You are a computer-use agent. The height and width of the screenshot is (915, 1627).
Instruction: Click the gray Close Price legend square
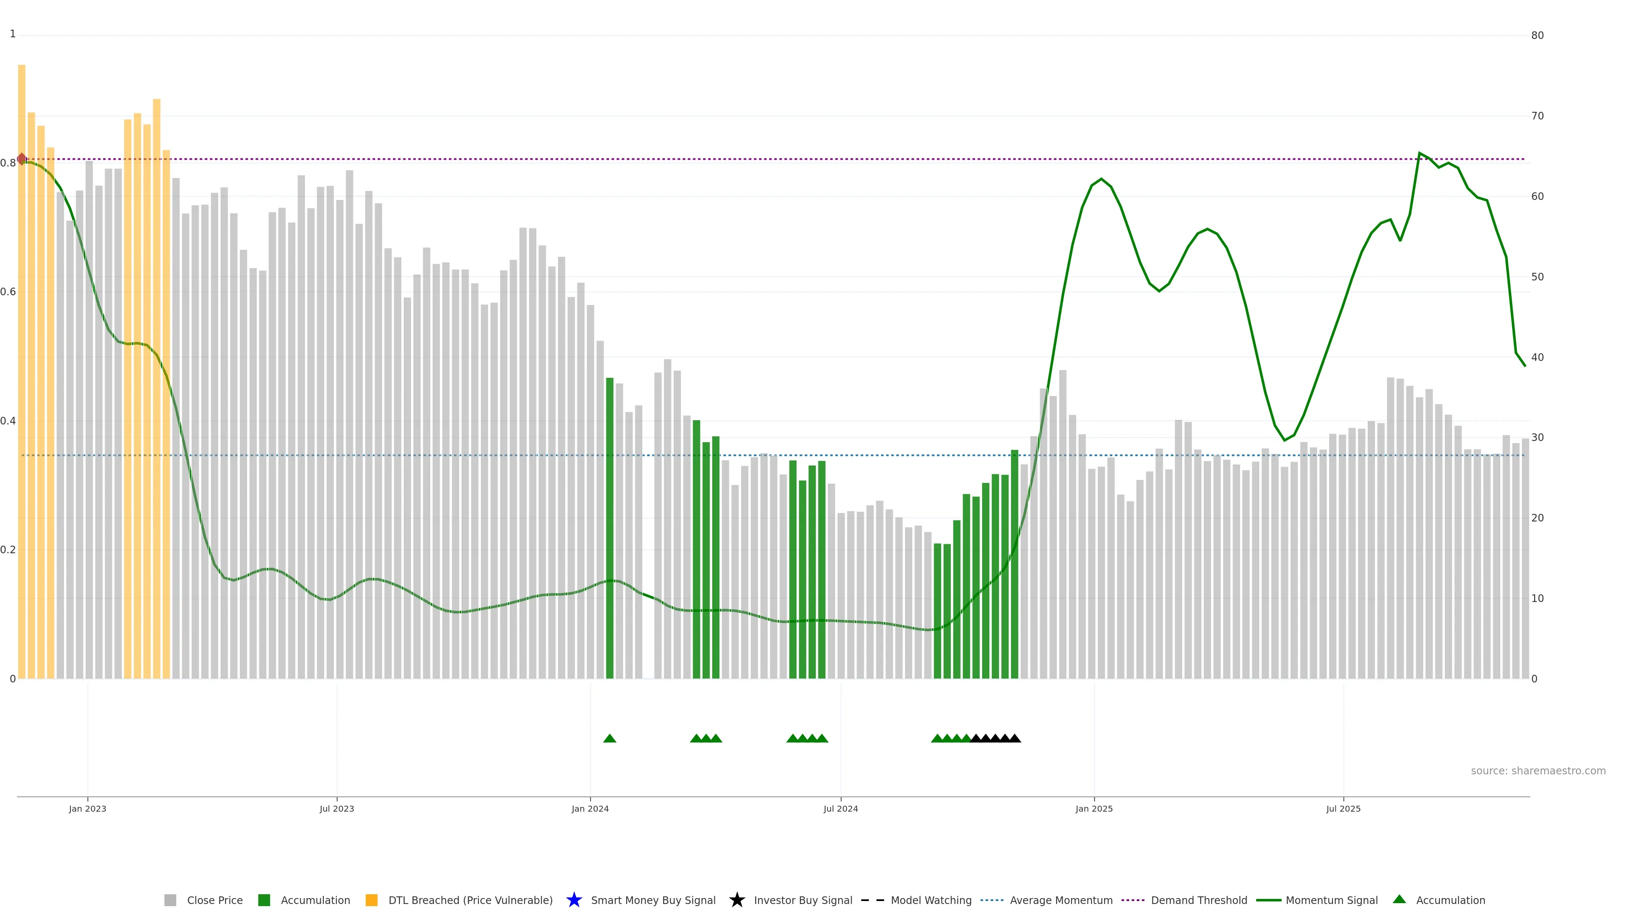click(x=170, y=900)
